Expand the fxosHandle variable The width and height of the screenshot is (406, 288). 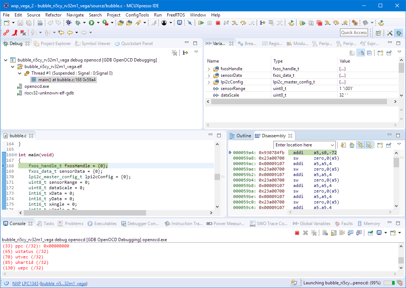pos(209,69)
